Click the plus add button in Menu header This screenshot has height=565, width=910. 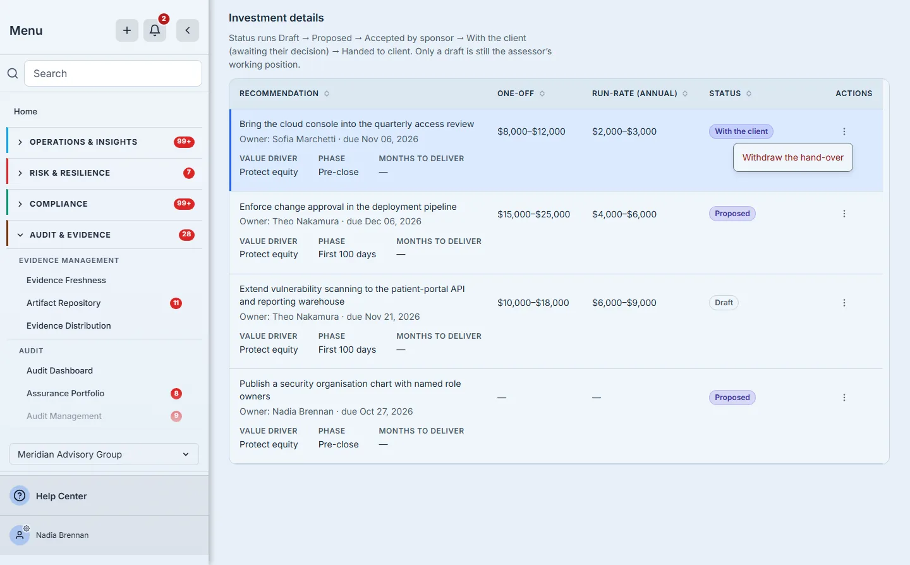click(x=127, y=30)
